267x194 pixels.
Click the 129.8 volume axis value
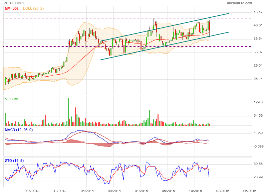point(258,102)
